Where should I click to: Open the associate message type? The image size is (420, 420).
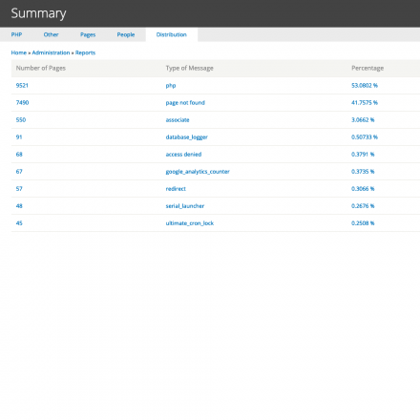pos(178,120)
